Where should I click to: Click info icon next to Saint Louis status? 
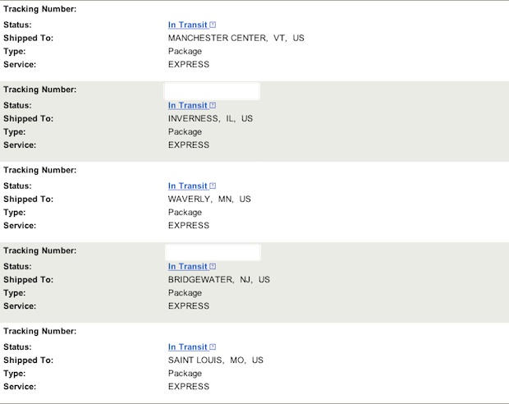coord(213,347)
